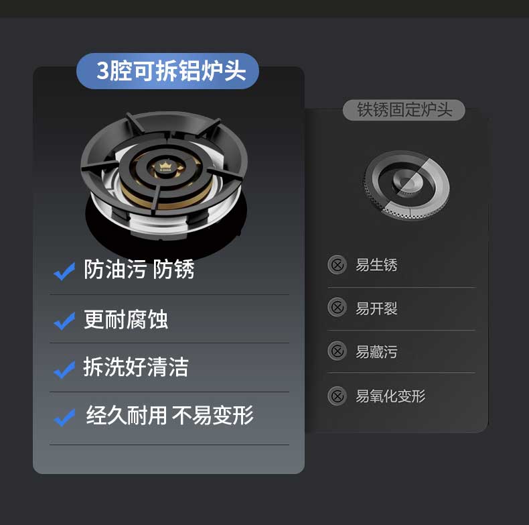
Task: Click blue checkmark beside 更耐腐蚀
Action: pyautogui.click(x=64, y=320)
